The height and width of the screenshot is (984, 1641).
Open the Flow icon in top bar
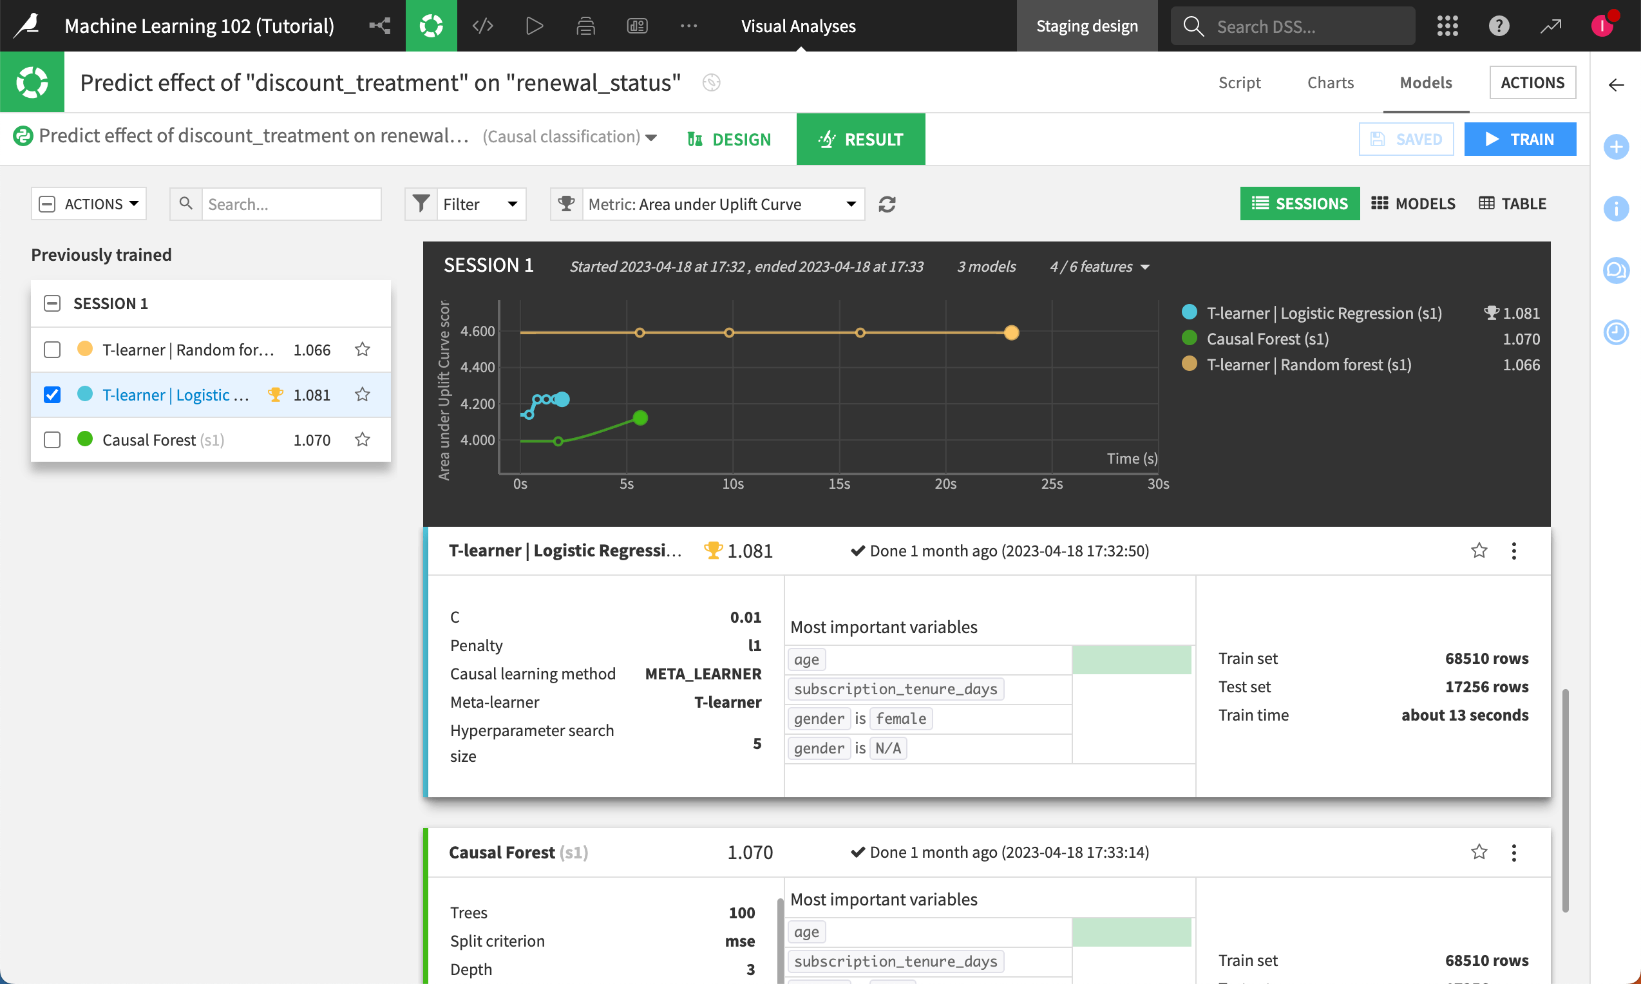point(379,26)
